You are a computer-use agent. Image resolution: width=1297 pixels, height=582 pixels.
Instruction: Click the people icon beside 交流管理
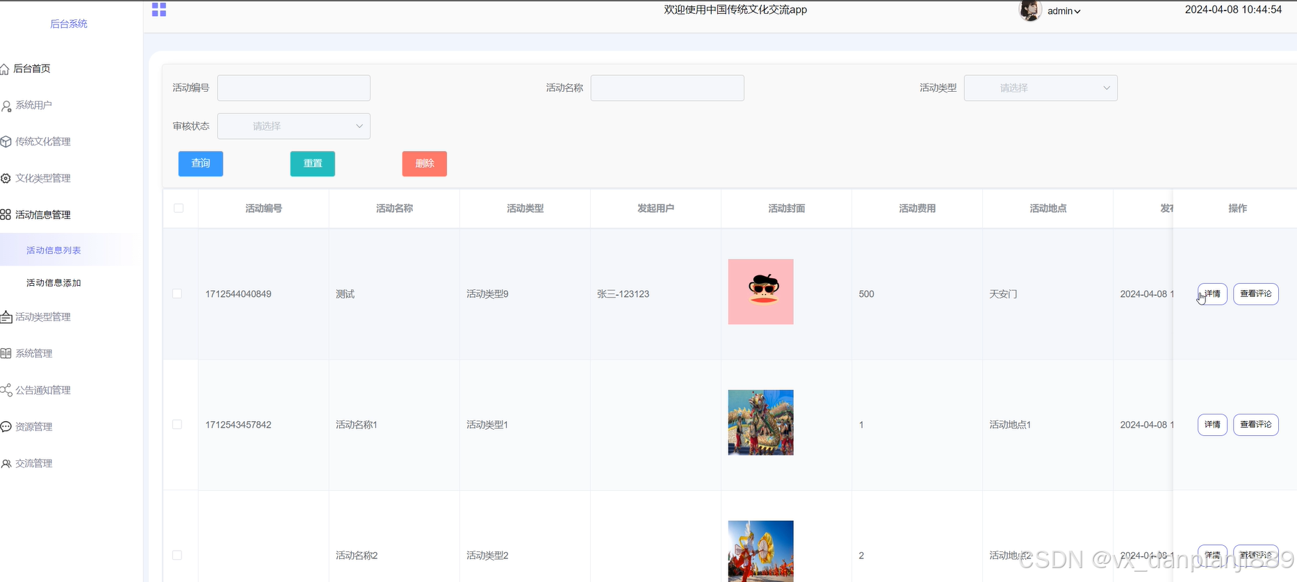6,464
